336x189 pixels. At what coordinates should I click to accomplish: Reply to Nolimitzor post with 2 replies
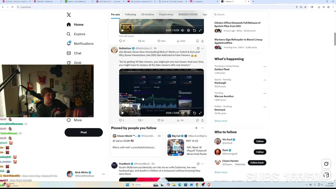click(122, 120)
